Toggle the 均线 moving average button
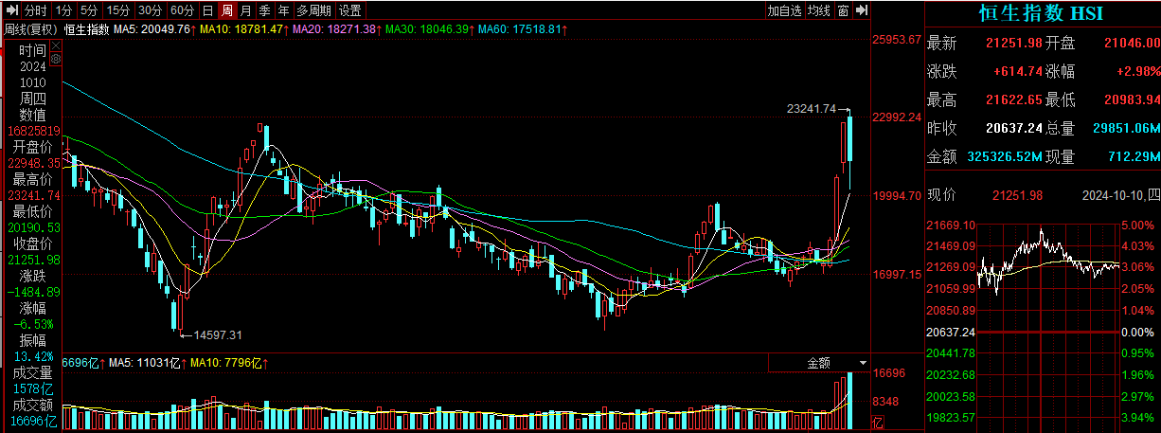This screenshot has height=433, width=1161. click(x=818, y=10)
